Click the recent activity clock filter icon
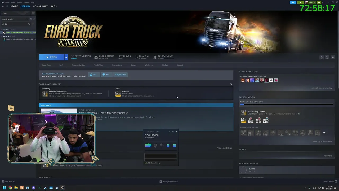This screenshot has width=339, height=191. [x=31, y=19]
